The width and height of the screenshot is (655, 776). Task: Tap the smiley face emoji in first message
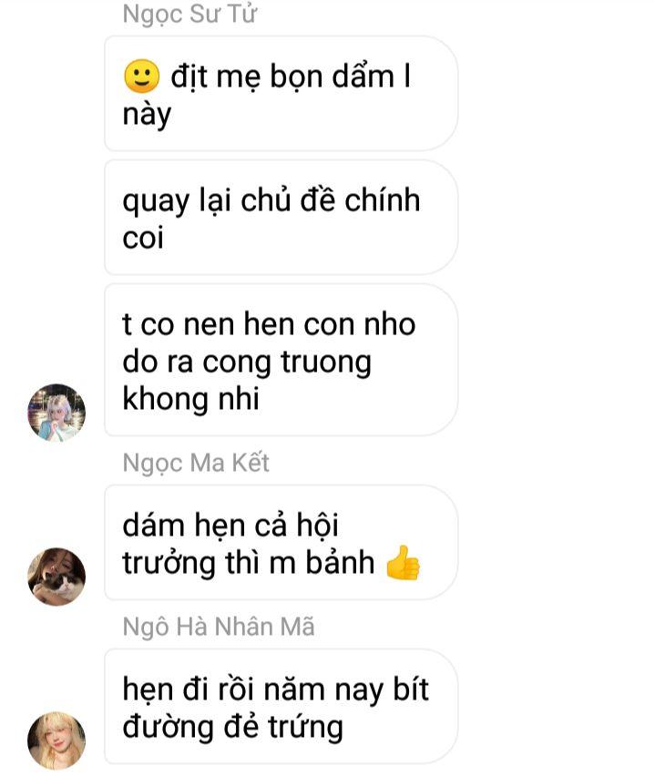141,77
